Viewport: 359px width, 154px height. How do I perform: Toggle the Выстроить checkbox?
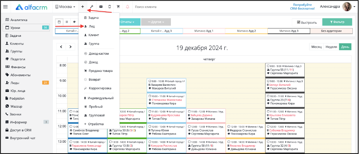click(x=298, y=22)
